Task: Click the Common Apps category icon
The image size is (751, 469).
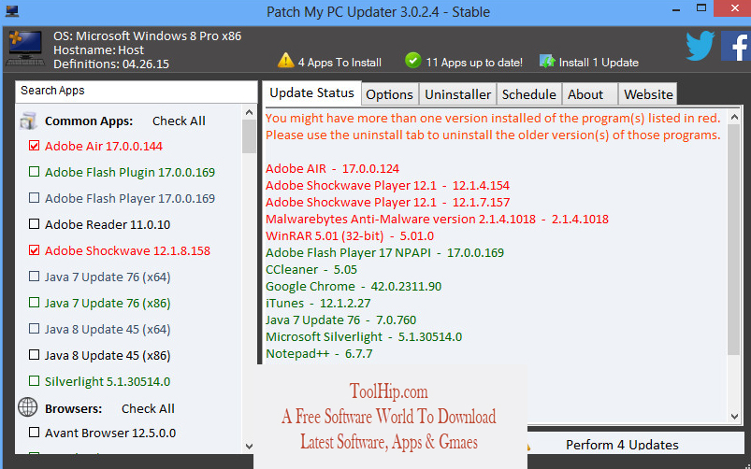Action: tap(29, 121)
